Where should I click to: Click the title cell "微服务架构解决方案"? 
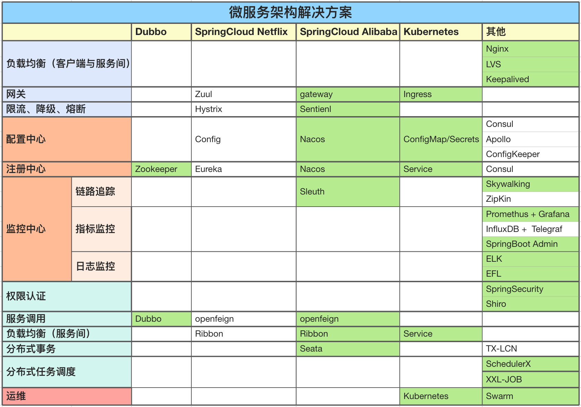point(290,12)
